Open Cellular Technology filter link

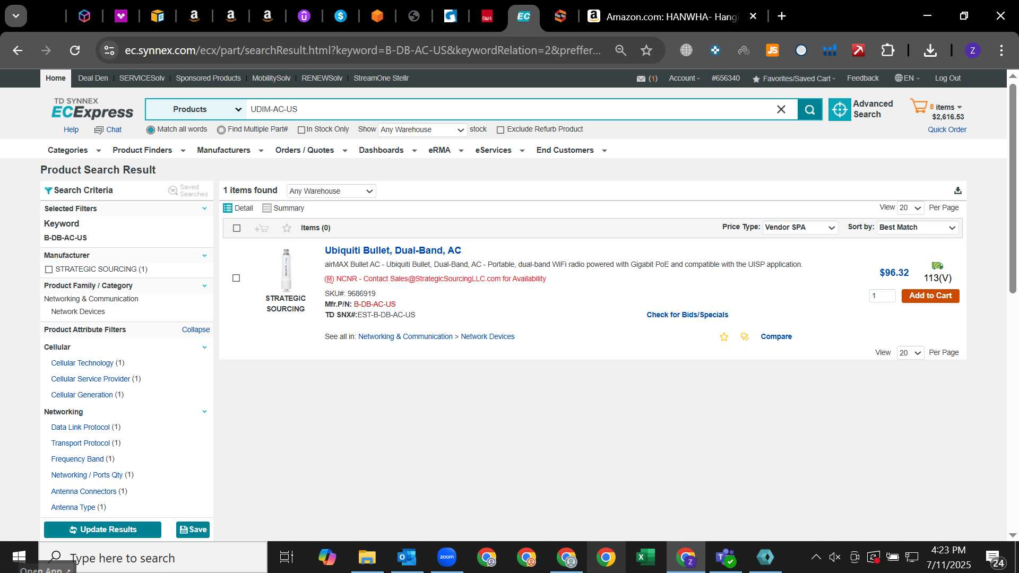pos(82,363)
